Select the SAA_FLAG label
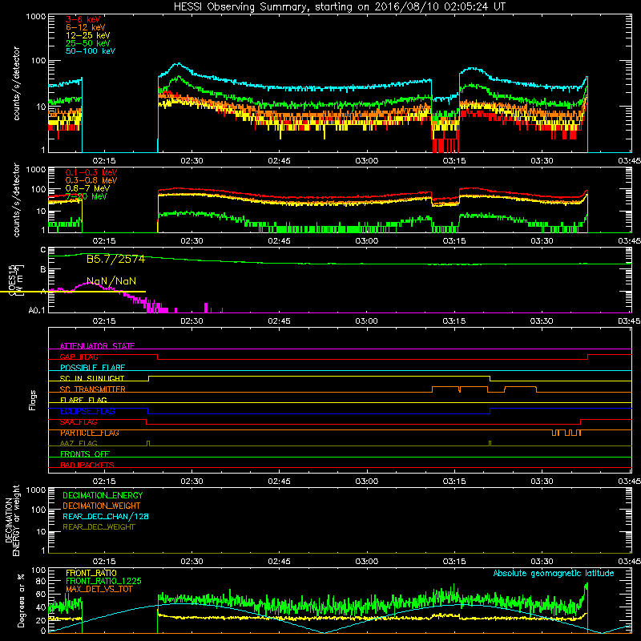Viewport: 641px width, 641px height. point(79,422)
